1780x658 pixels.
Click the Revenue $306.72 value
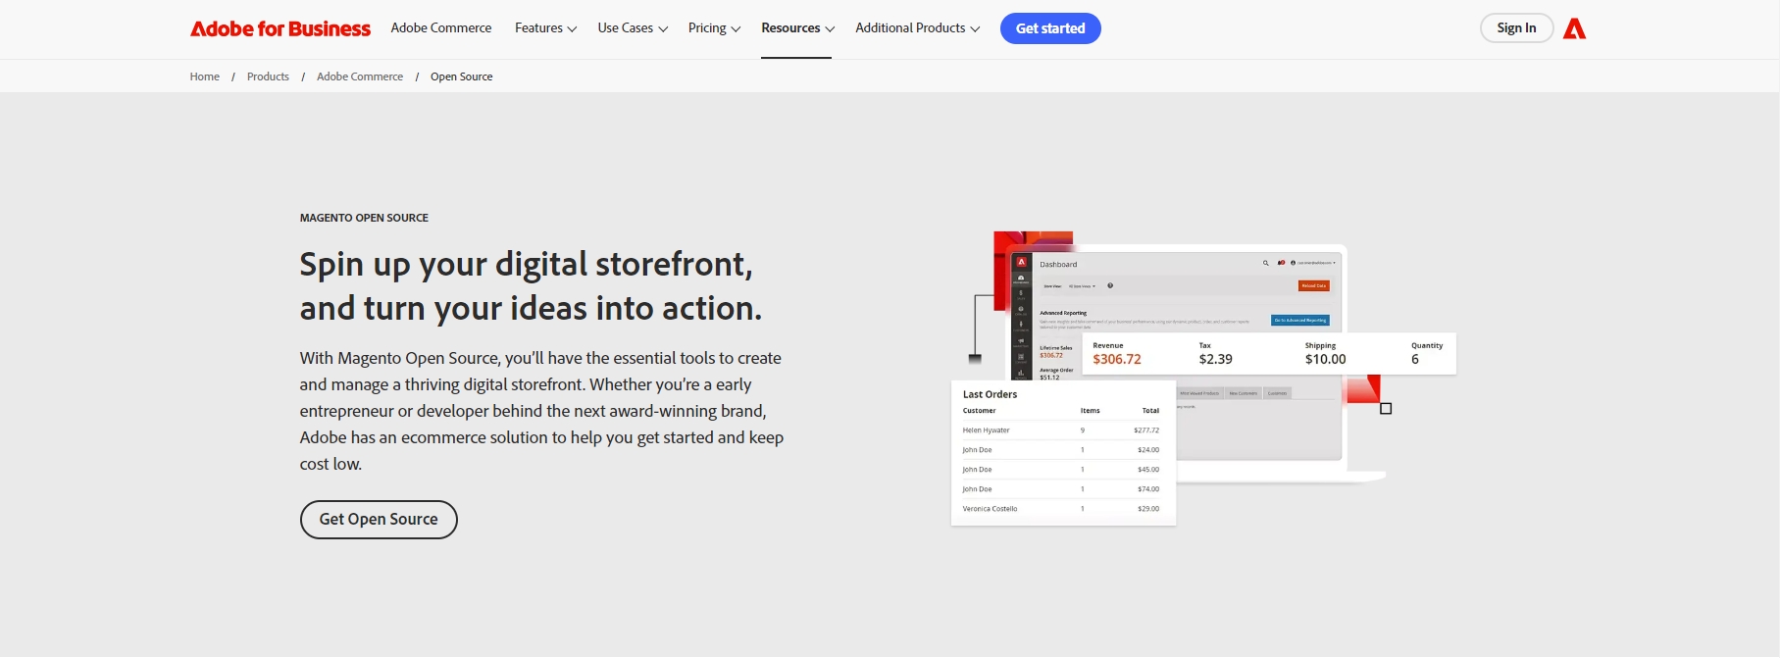pyautogui.click(x=1117, y=359)
